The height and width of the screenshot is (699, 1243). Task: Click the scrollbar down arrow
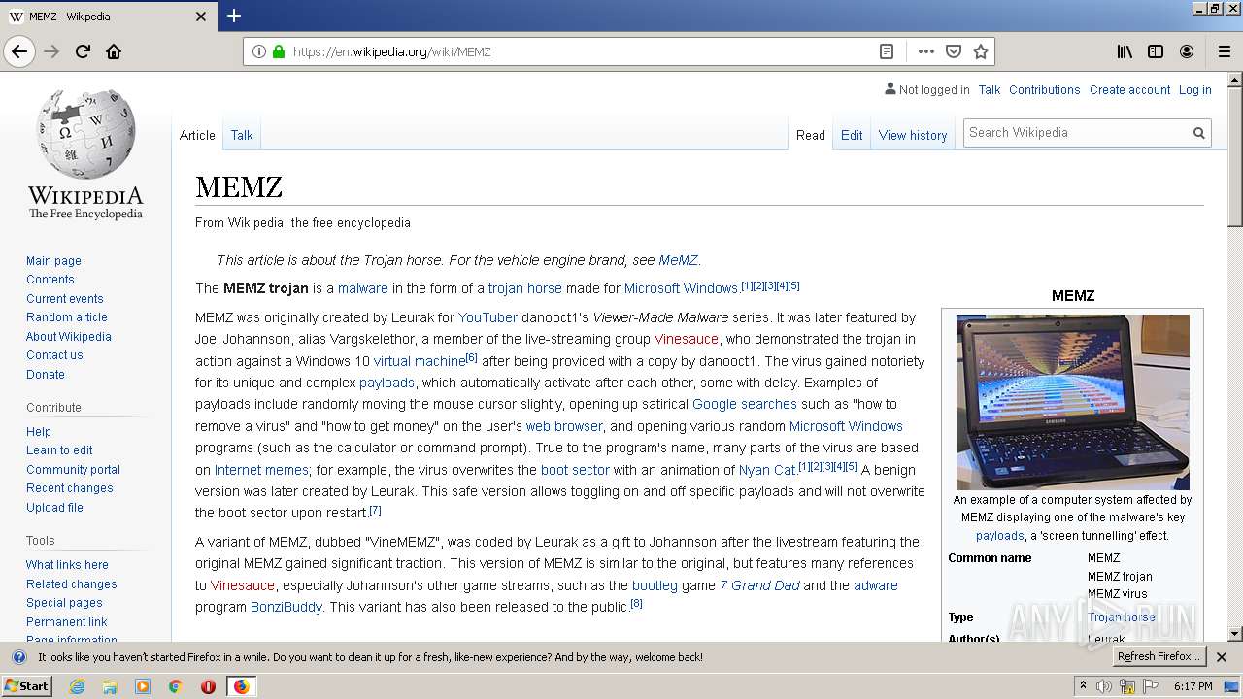click(x=1235, y=634)
